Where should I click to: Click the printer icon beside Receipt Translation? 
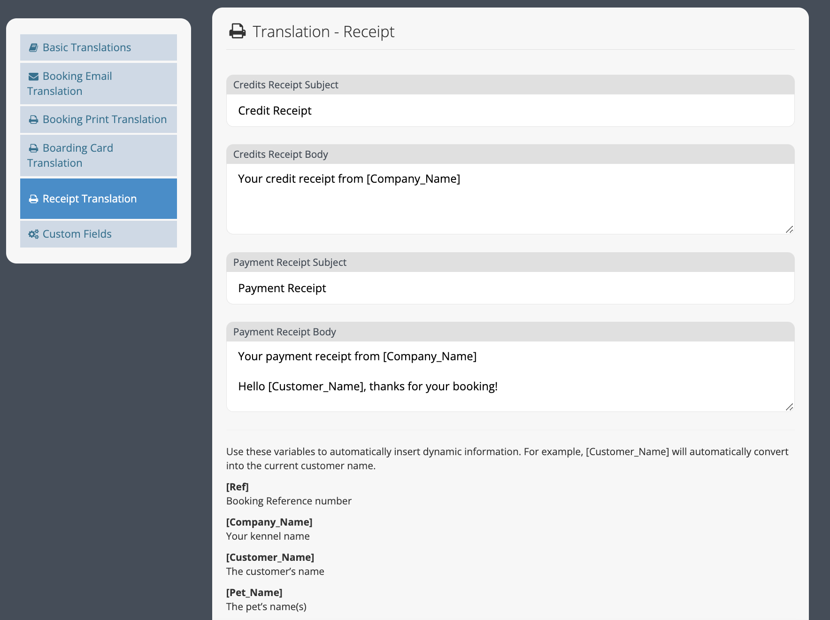[33, 199]
